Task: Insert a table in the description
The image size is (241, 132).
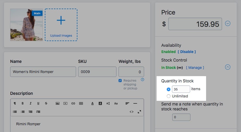Action: (81, 103)
